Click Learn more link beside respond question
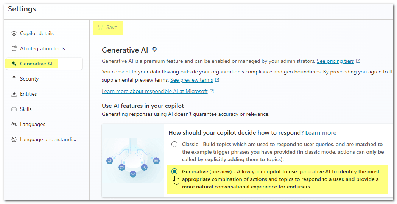This screenshot has height=204, width=397. pos(321,132)
